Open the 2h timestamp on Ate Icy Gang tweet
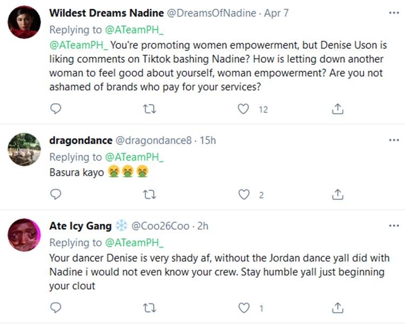 203,226
